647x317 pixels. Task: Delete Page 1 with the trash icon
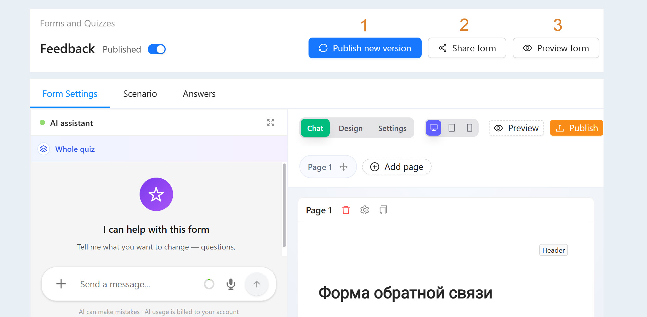click(346, 210)
